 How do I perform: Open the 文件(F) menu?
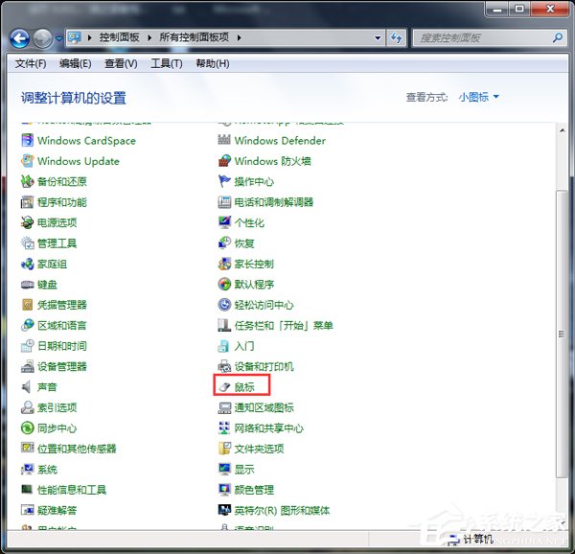[x=31, y=63]
